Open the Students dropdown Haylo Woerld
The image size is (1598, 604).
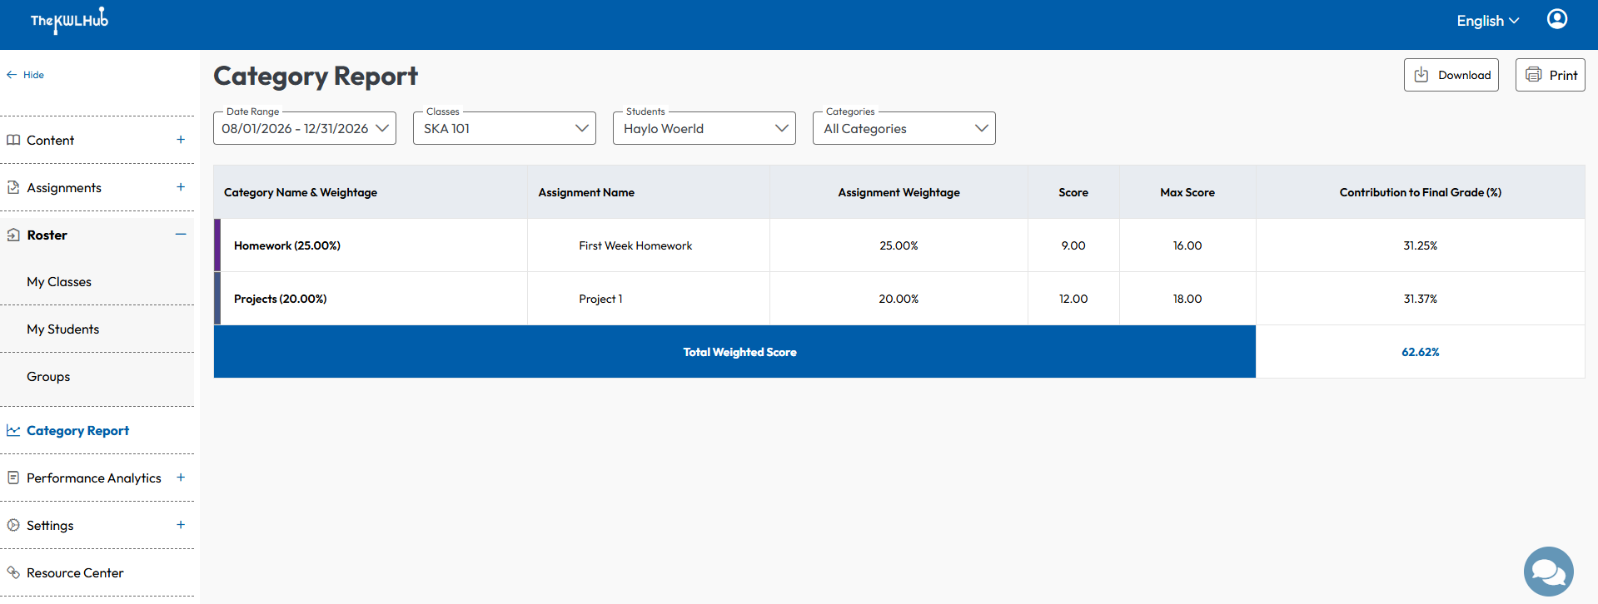[704, 128]
